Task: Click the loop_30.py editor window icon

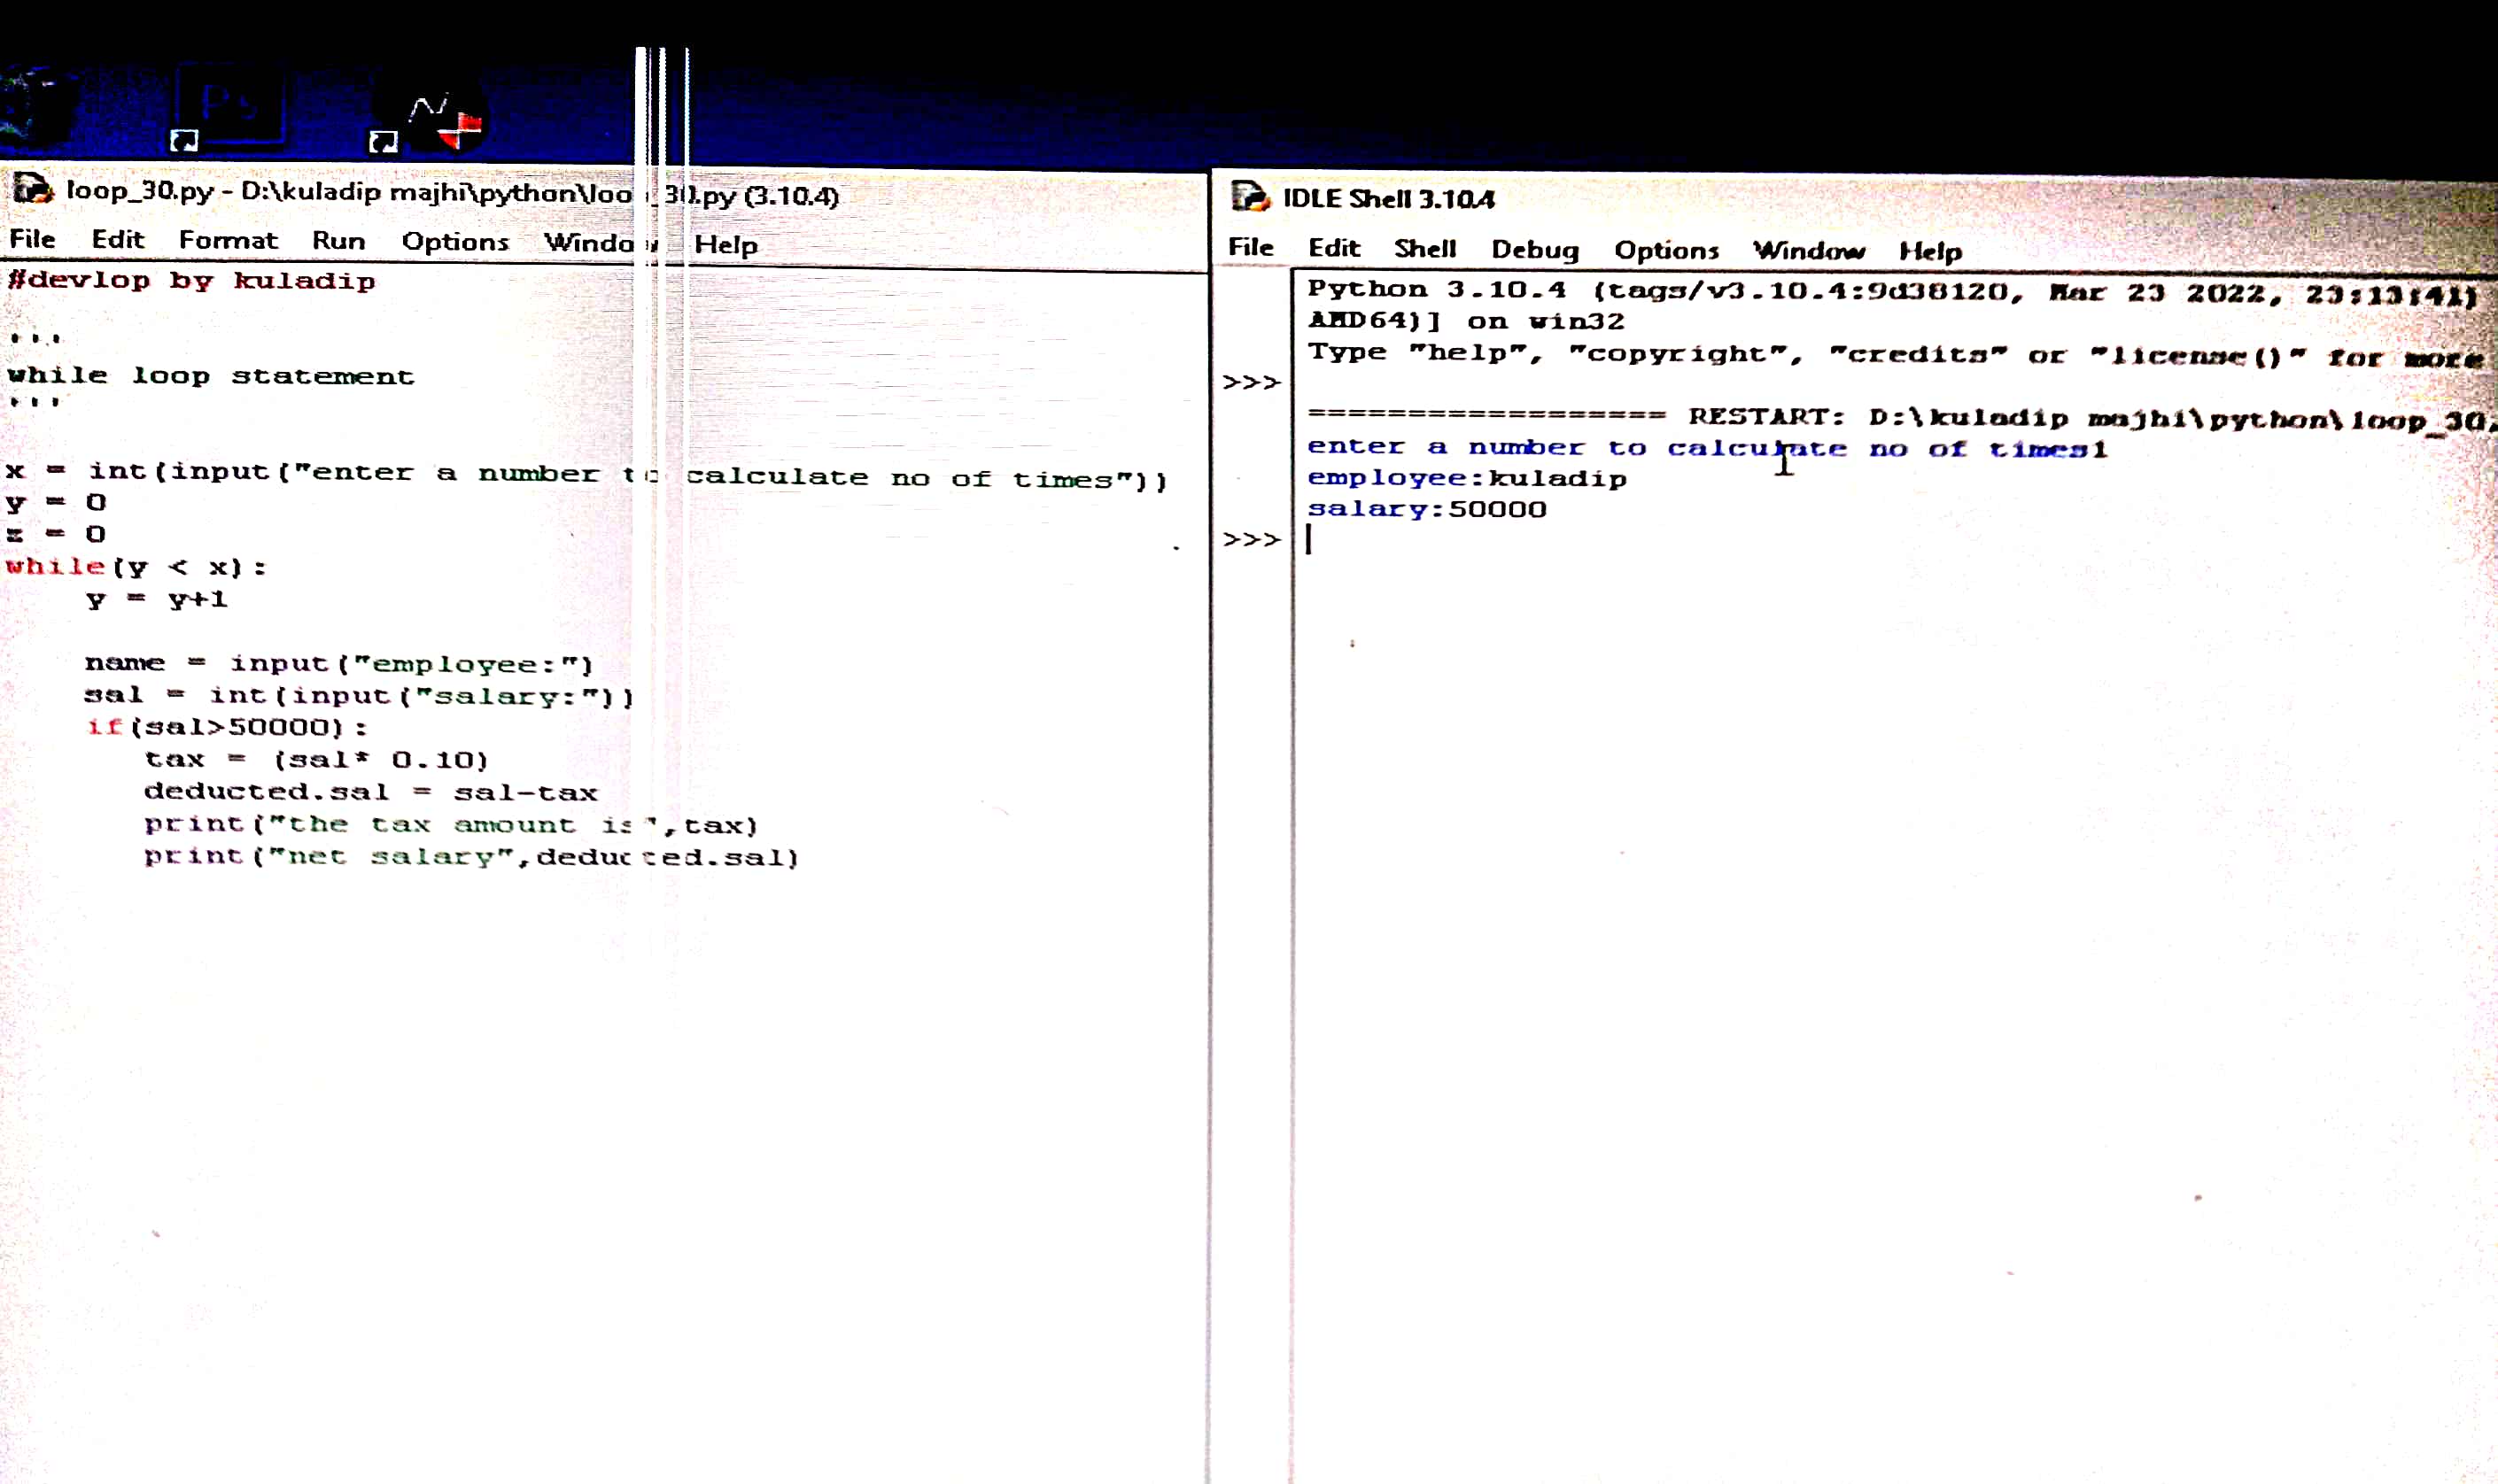Action: [x=32, y=189]
